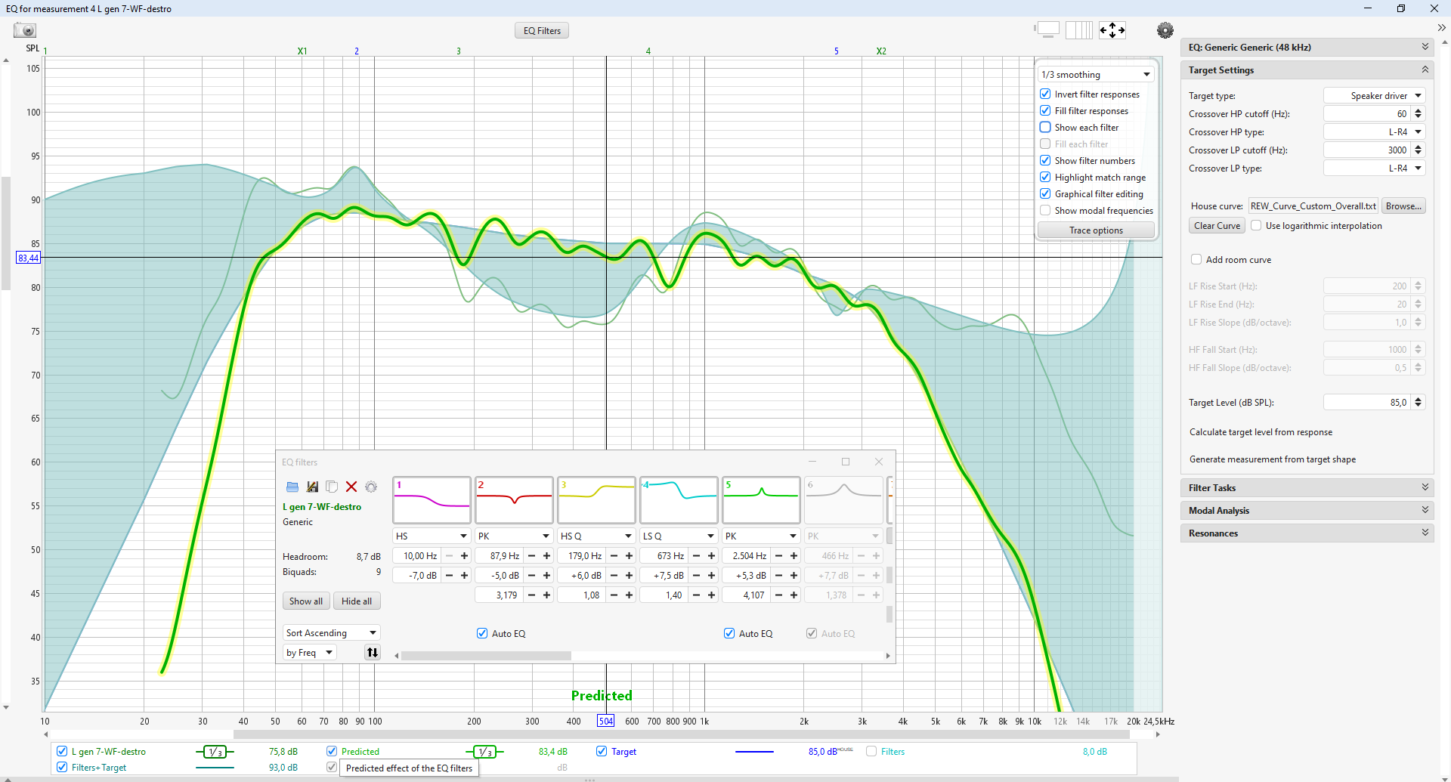Image resolution: width=1451 pixels, height=782 pixels.
Task: Open filter 3 type HS Q dropdown
Action: [596, 536]
